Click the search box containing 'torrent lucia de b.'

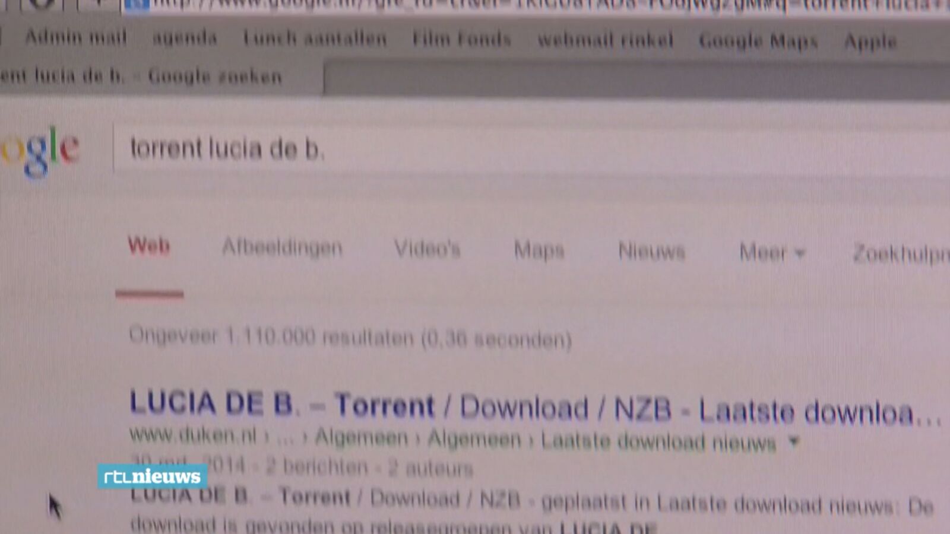[531, 150]
